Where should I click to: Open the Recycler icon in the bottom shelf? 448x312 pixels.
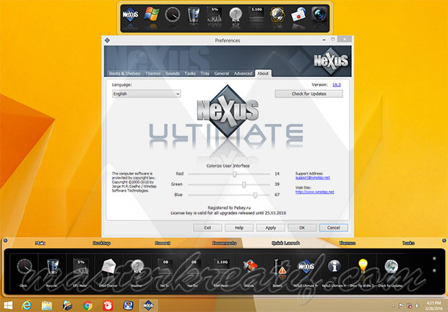pyautogui.click(x=53, y=267)
